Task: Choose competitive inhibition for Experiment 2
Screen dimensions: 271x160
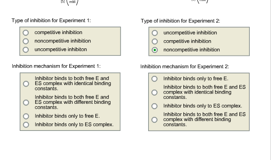Action: (155, 41)
